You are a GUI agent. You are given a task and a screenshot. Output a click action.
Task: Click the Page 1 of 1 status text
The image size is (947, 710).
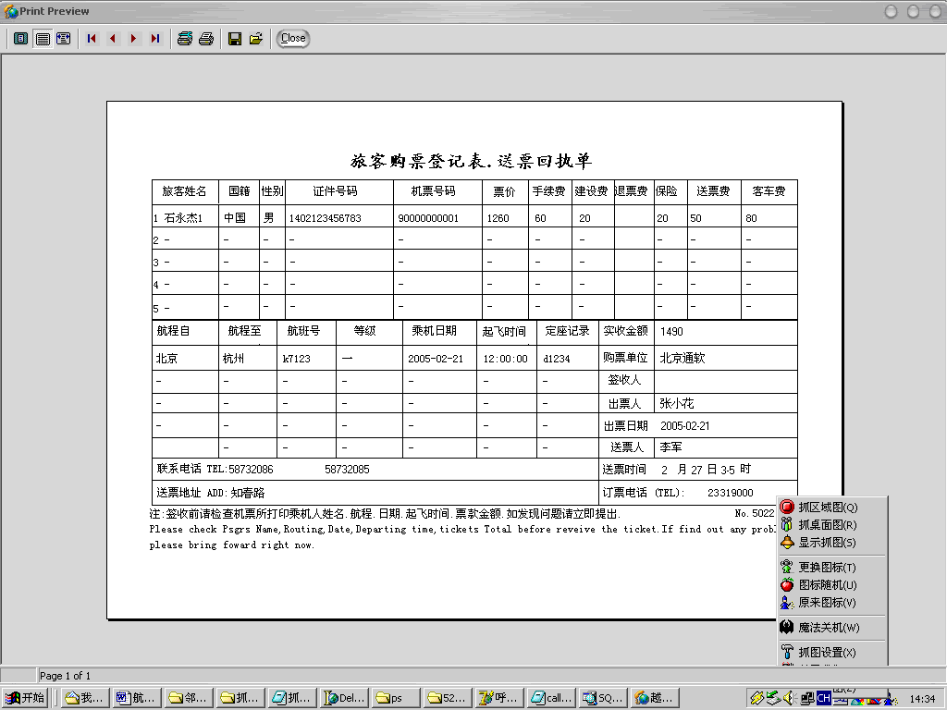pos(65,676)
